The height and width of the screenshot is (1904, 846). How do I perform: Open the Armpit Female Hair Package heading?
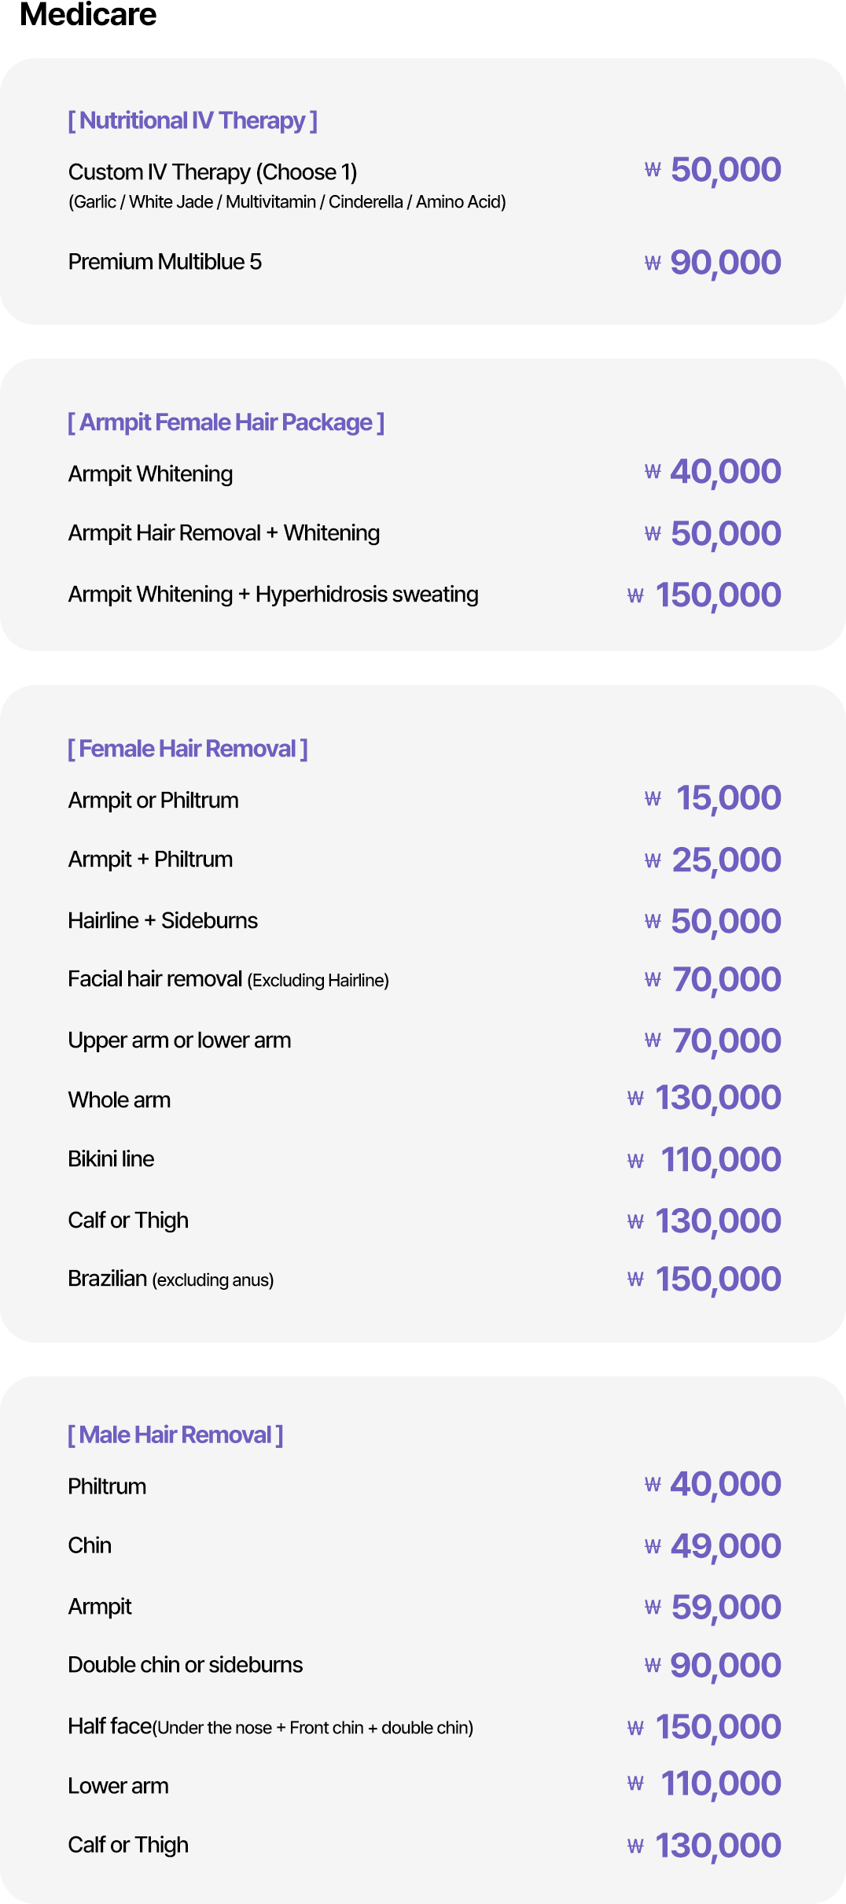click(226, 422)
